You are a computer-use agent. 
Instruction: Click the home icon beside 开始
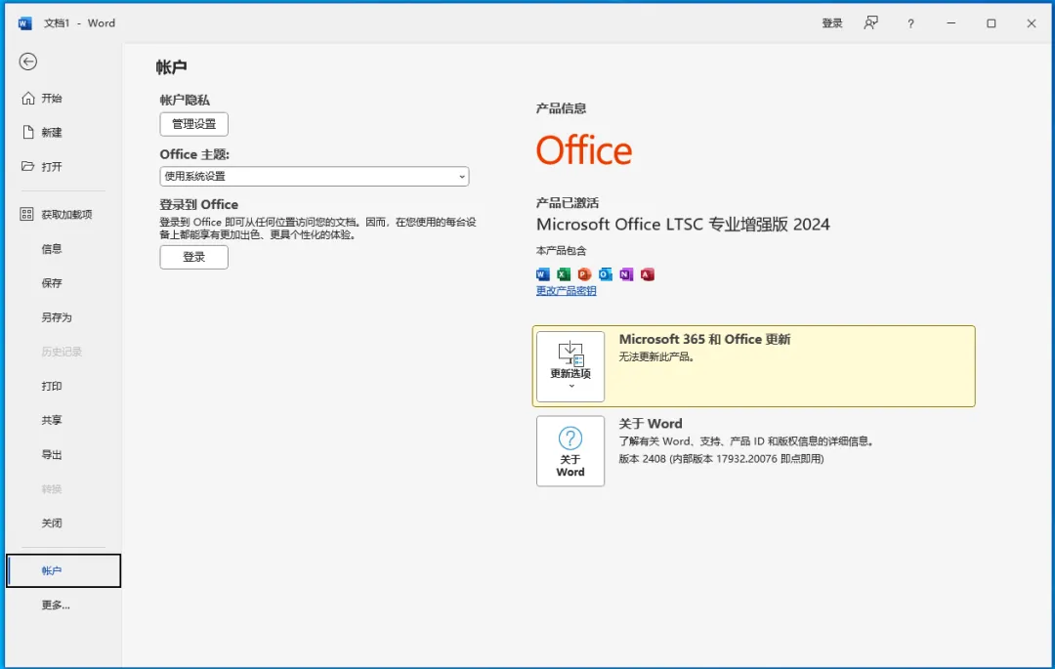[27, 99]
